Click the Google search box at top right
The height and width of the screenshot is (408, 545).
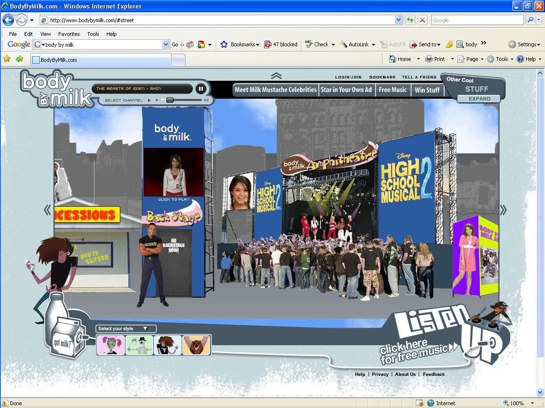pos(477,20)
